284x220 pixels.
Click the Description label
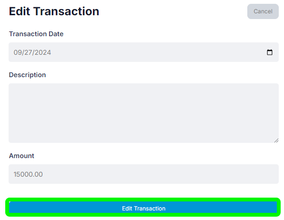(x=27, y=75)
